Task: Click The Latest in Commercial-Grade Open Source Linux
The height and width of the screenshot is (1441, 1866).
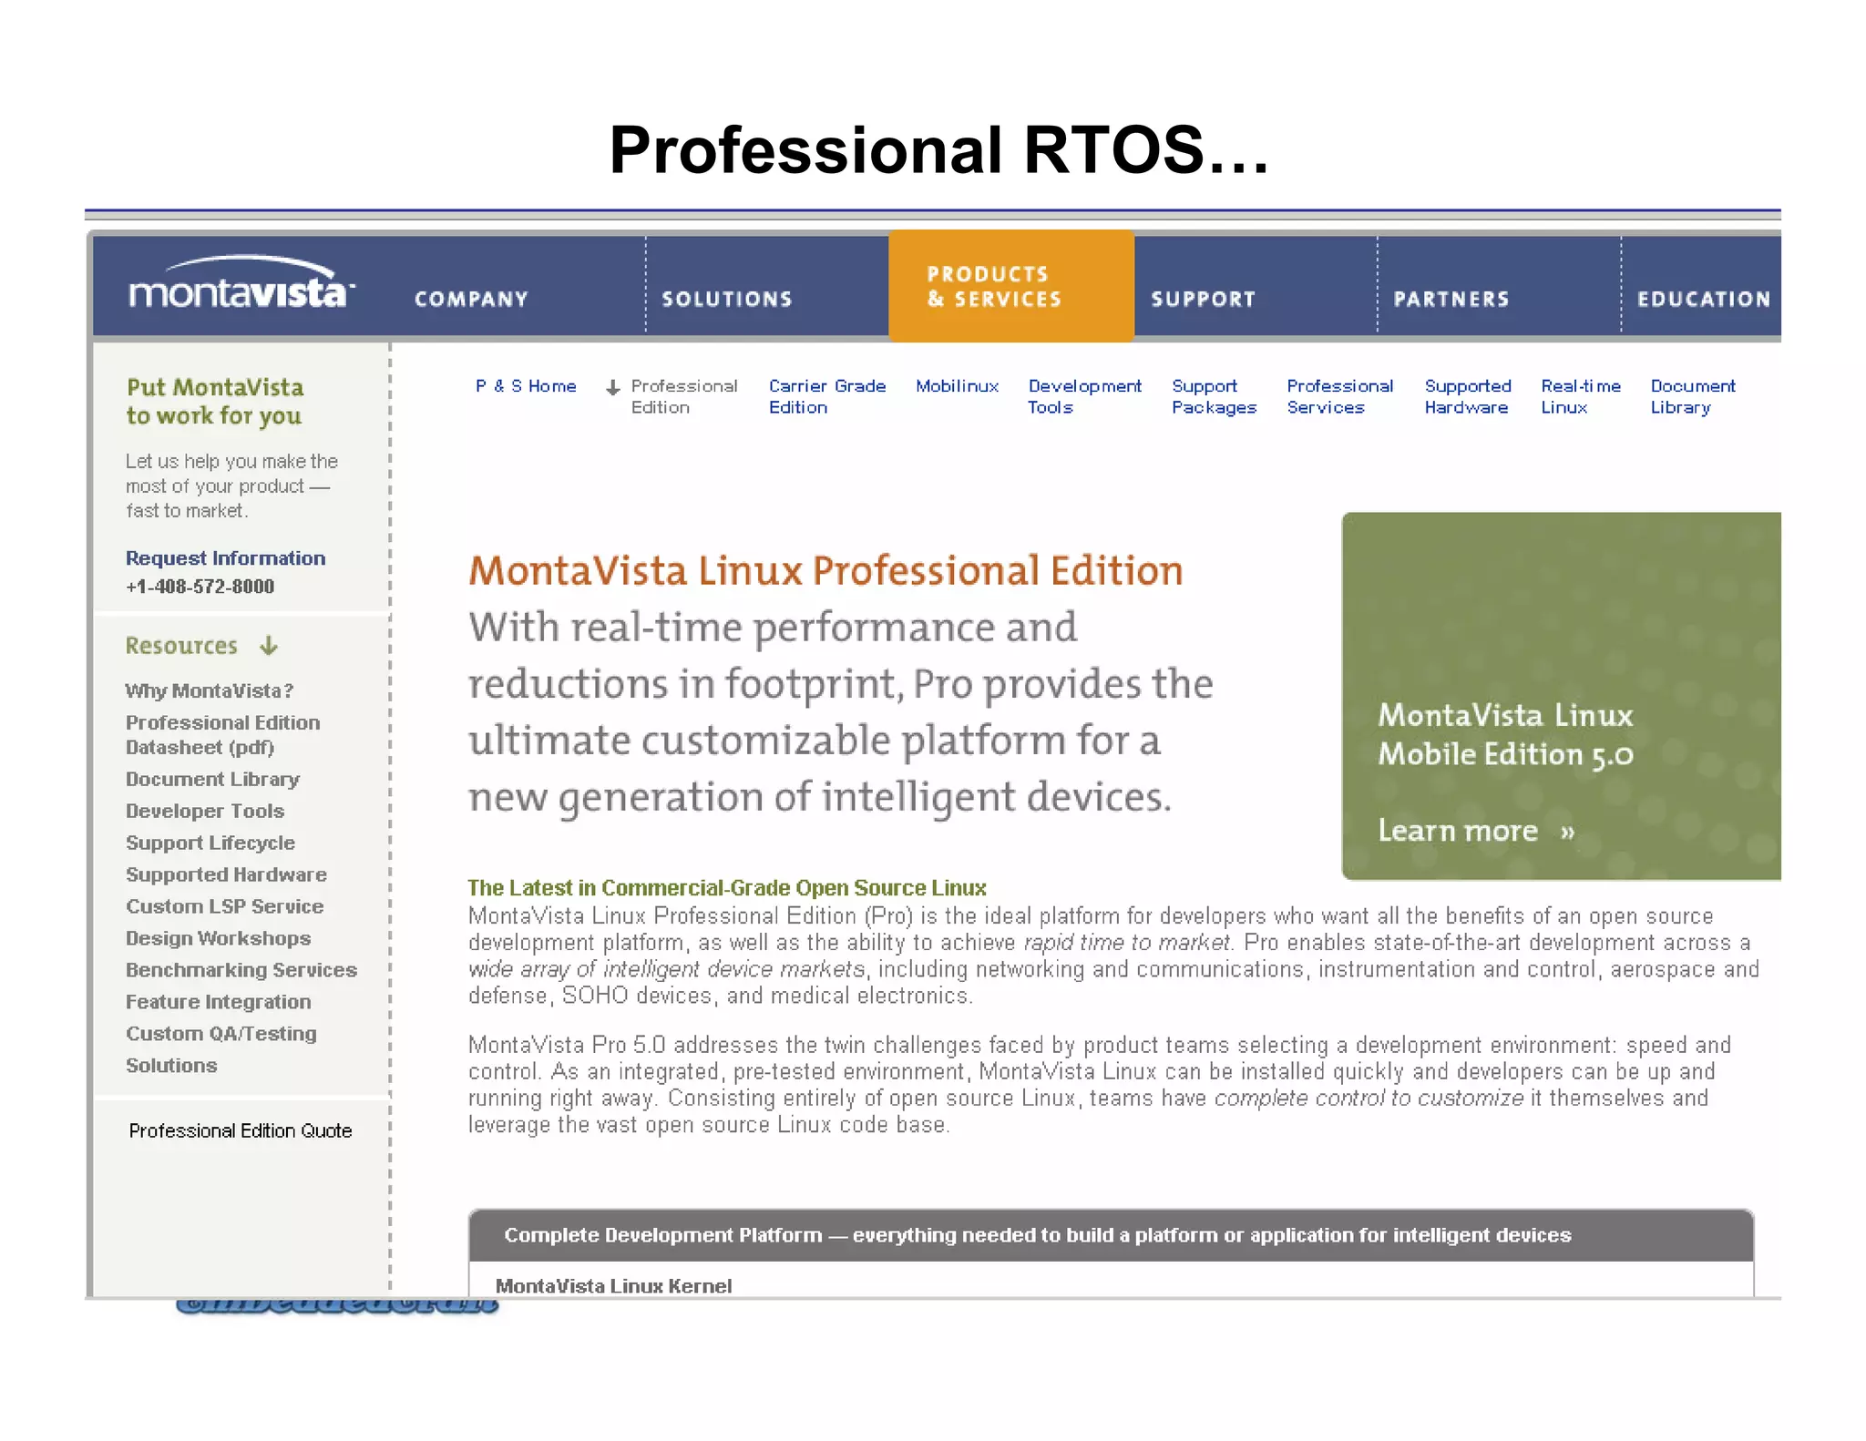Action: pyautogui.click(x=727, y=888)
